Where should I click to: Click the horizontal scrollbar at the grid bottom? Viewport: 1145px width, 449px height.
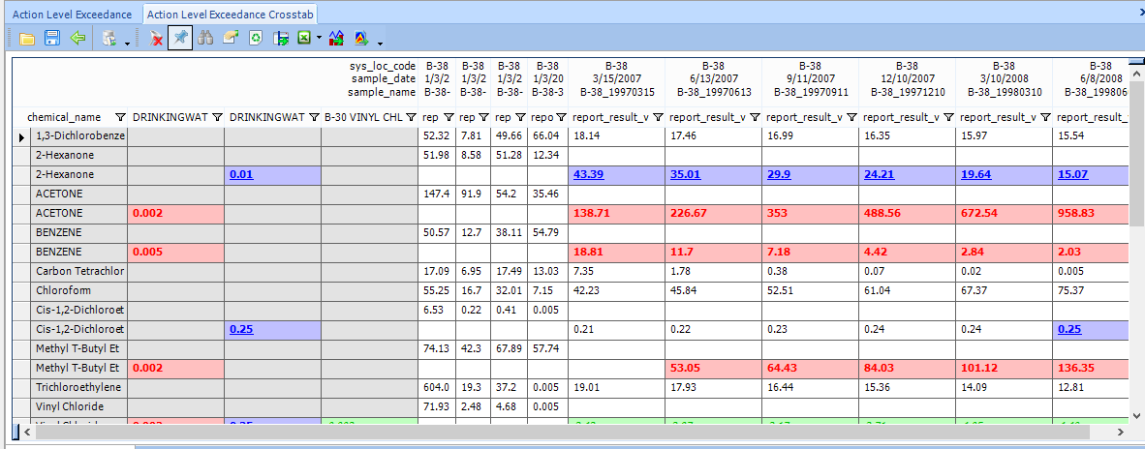click(x=581, y=431)
